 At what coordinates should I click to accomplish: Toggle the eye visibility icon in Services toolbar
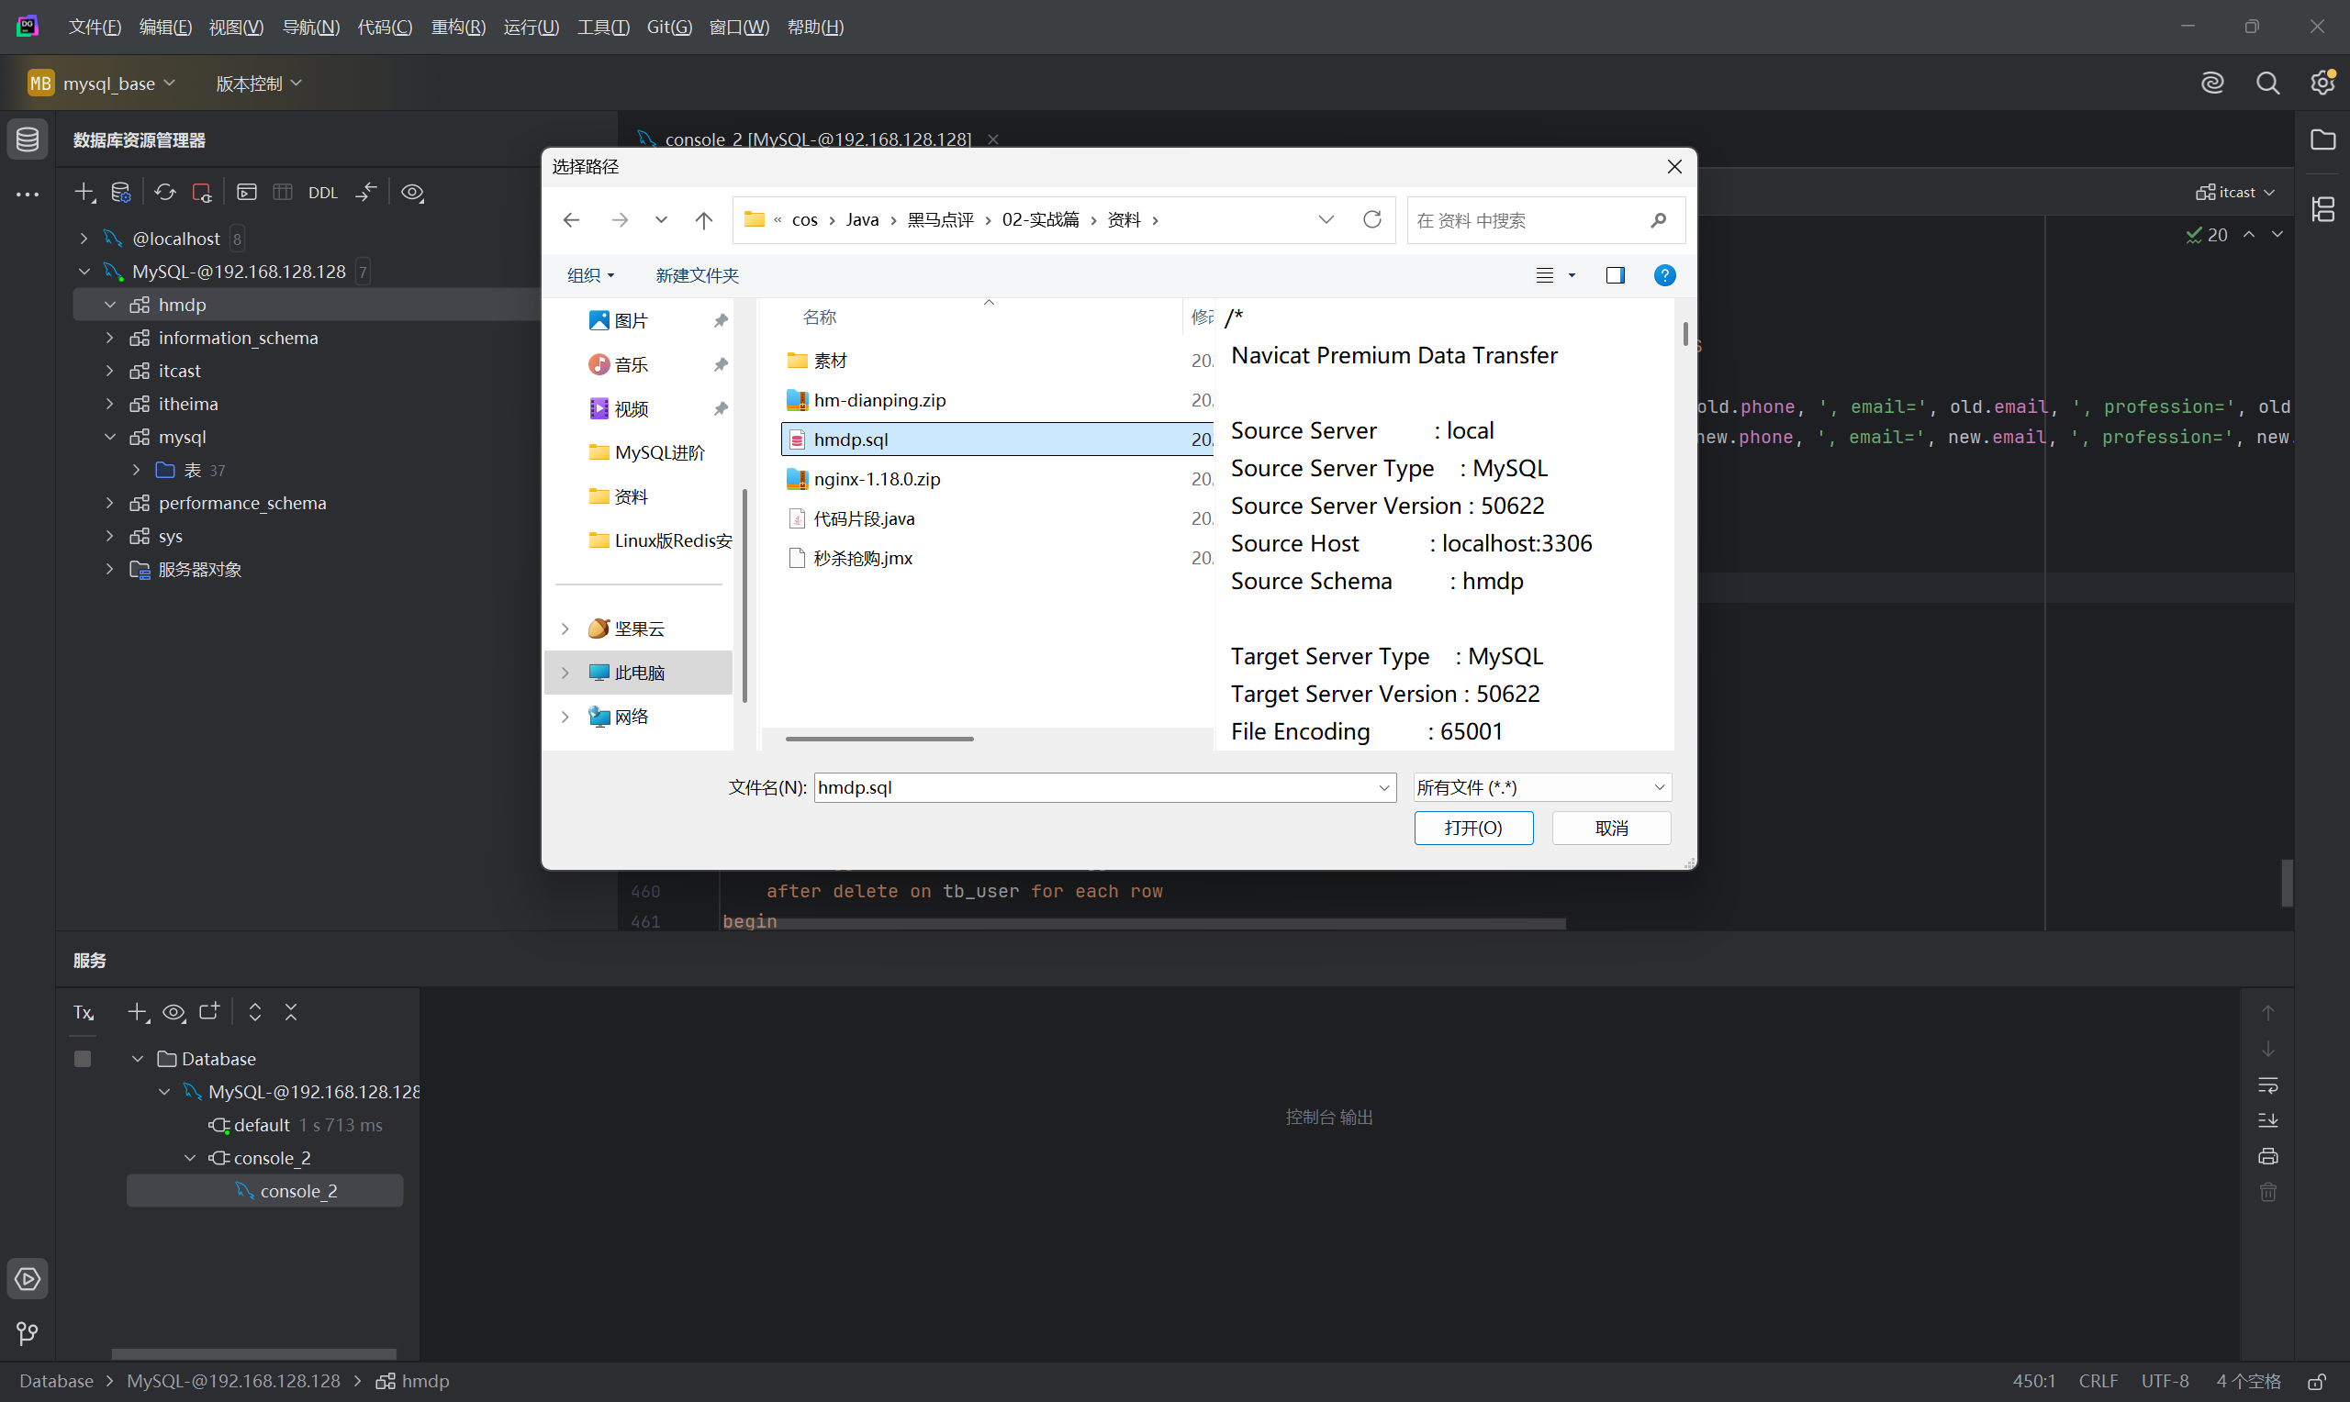[x=173, y=1012]
